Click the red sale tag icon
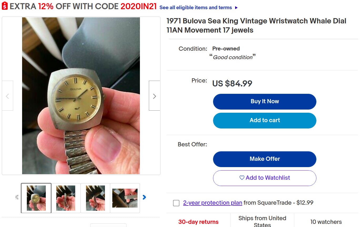364x227 pixels. tap(5, 6)
